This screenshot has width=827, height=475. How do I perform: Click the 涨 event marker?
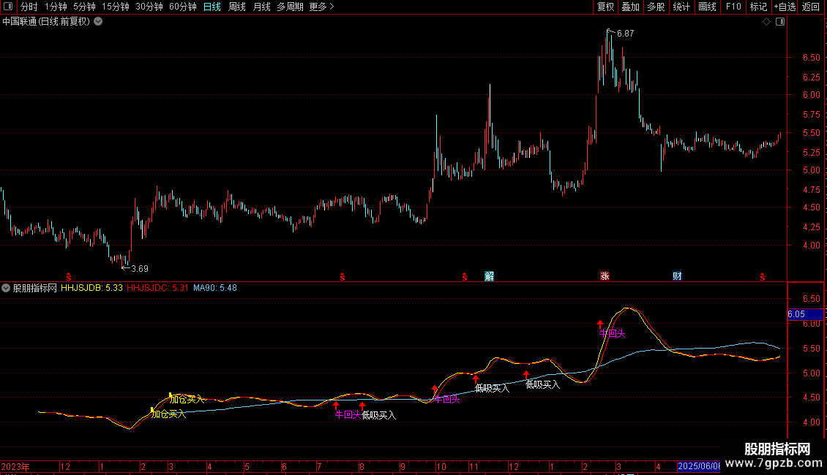pyautogui.click(x=605, y=276)
